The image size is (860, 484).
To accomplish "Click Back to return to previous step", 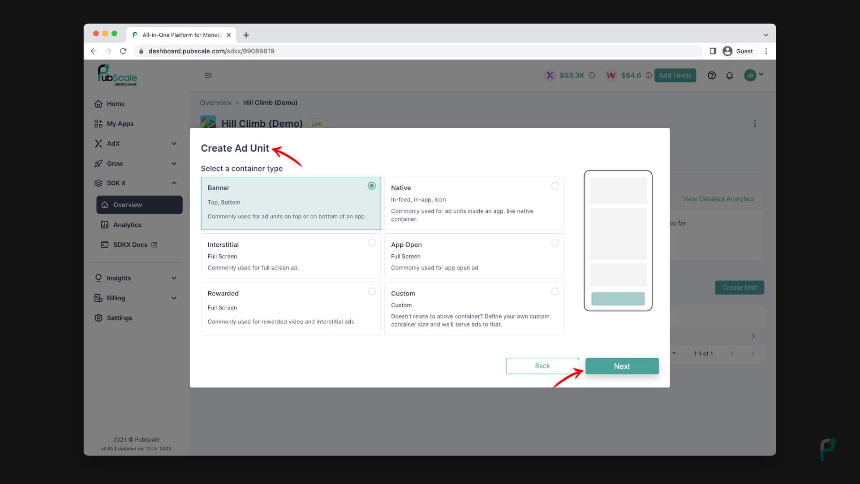I will (x=542, y=365).
